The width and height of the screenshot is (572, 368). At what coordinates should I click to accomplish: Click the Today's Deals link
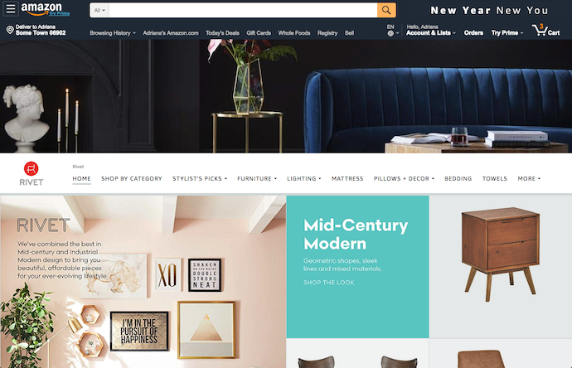pos(222,33)
